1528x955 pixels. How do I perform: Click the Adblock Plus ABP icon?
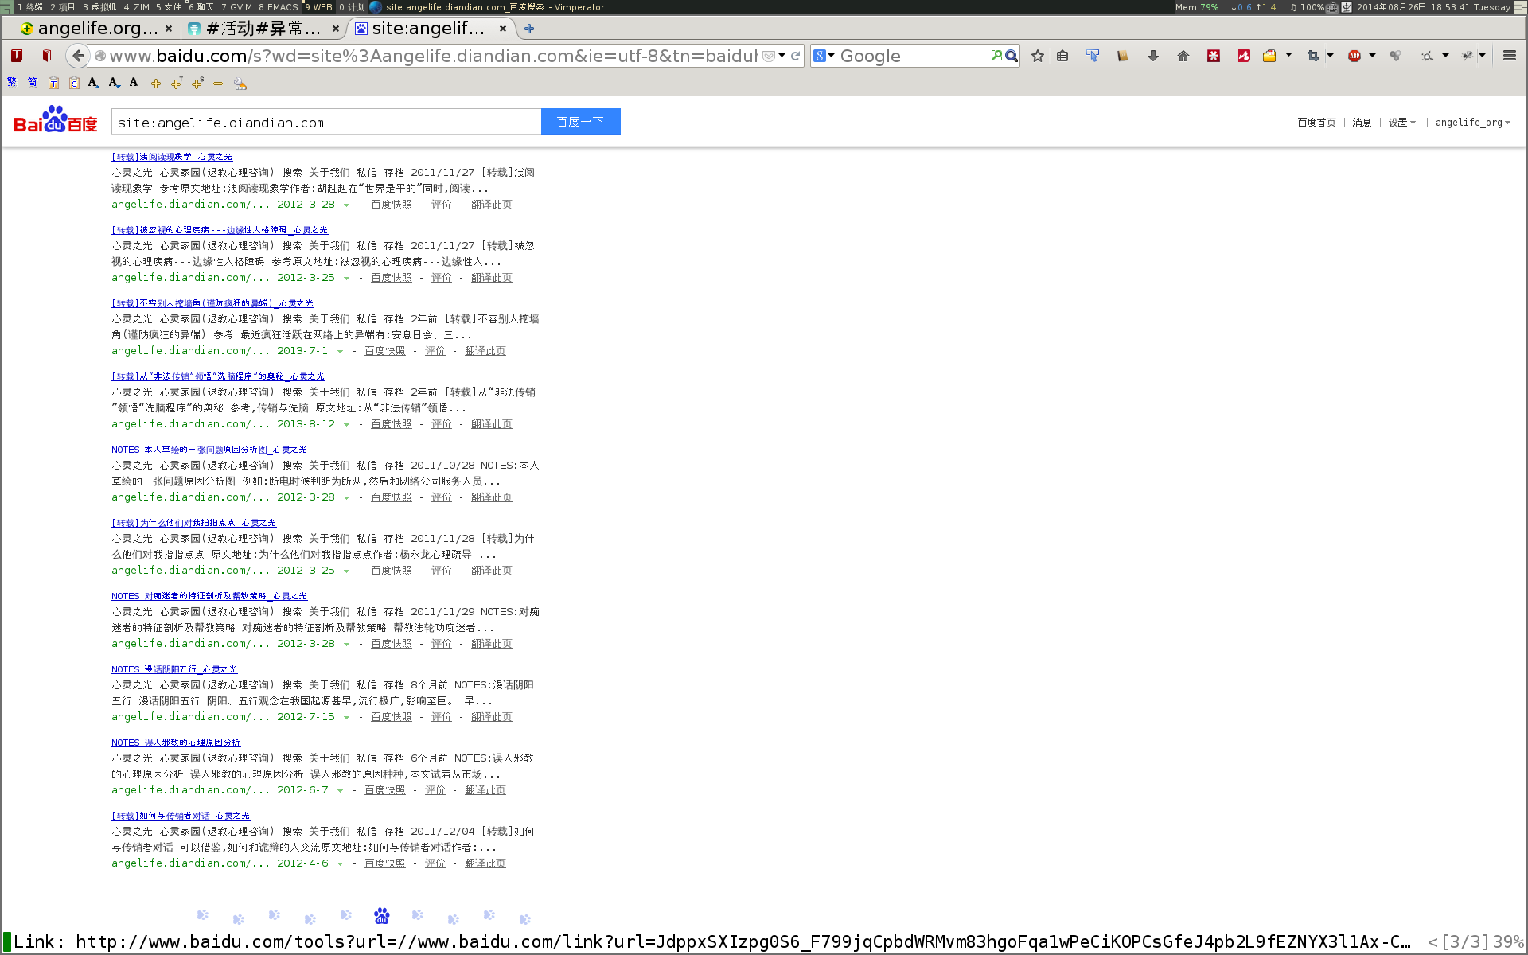coord(1354,56)
